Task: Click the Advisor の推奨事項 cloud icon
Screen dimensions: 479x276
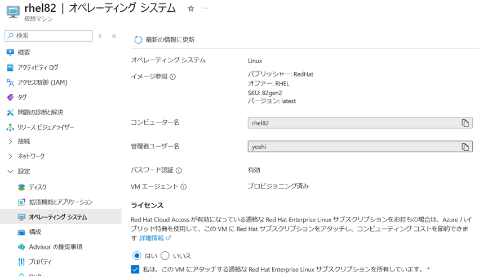Action: (x=21, y=247)
